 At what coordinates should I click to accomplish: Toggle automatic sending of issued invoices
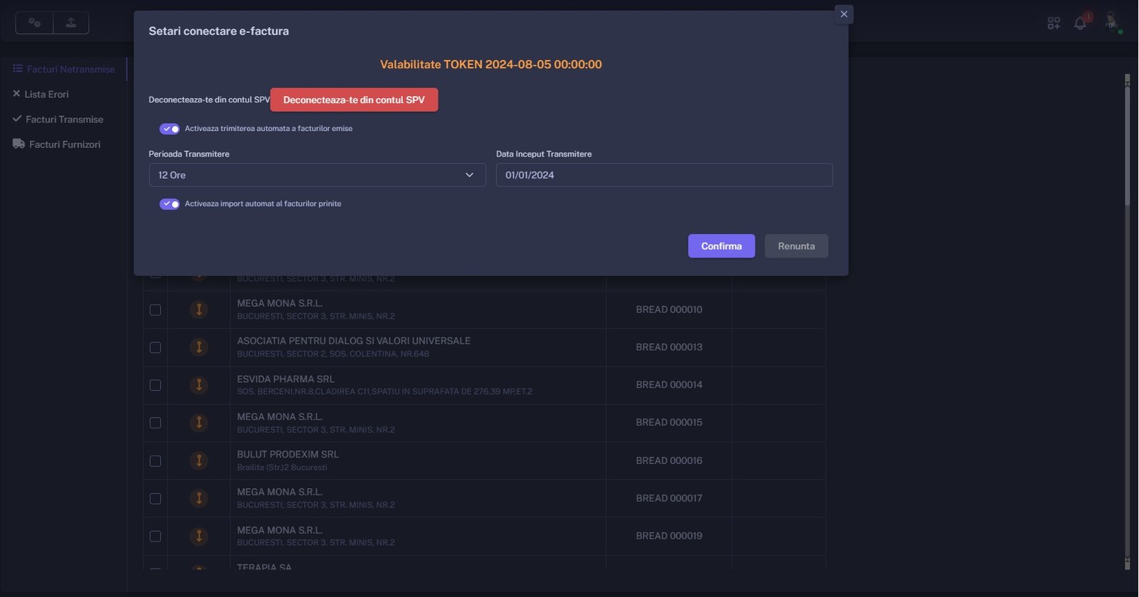click(x=169, y=129)
